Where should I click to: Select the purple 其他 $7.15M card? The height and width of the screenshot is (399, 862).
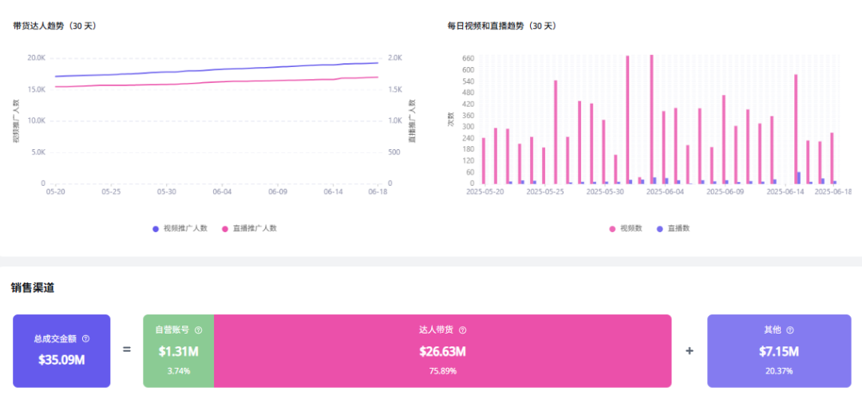[x=779, y=351]
